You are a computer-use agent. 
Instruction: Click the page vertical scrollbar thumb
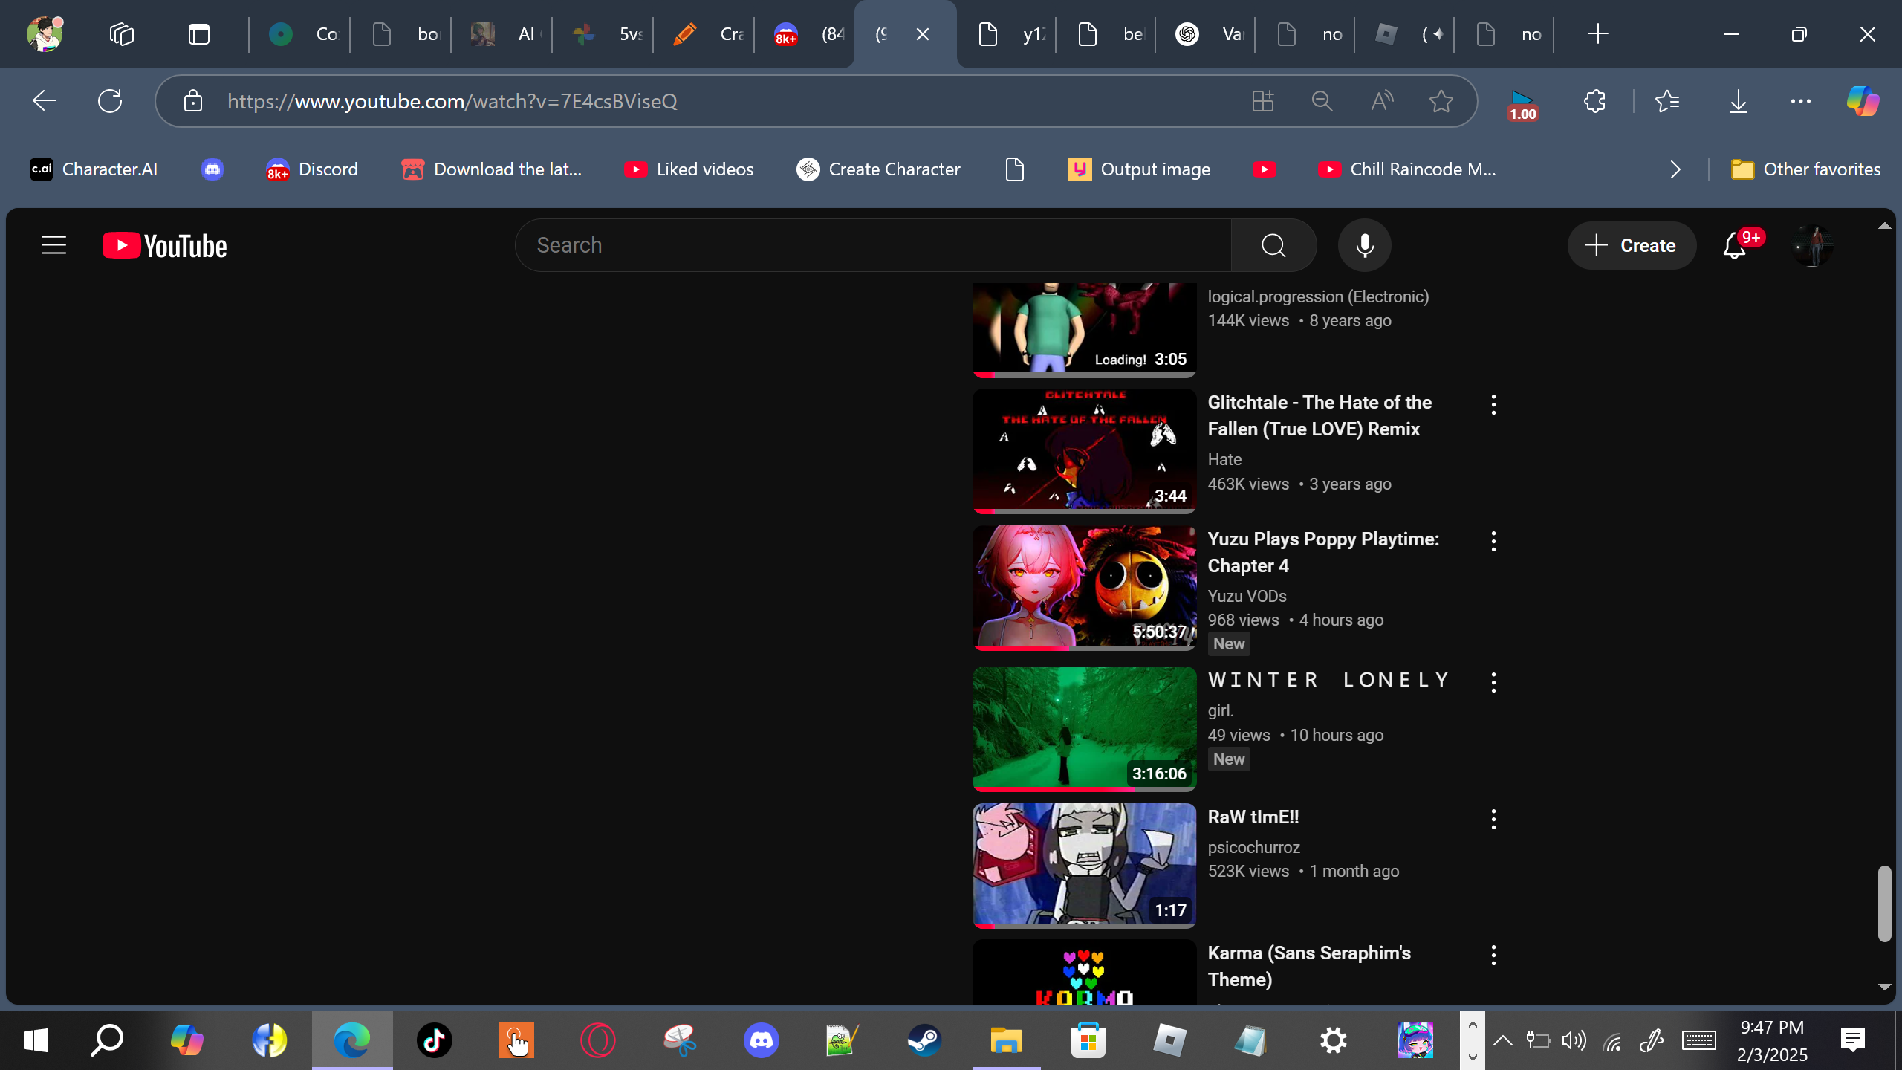tap(1884, 903)
